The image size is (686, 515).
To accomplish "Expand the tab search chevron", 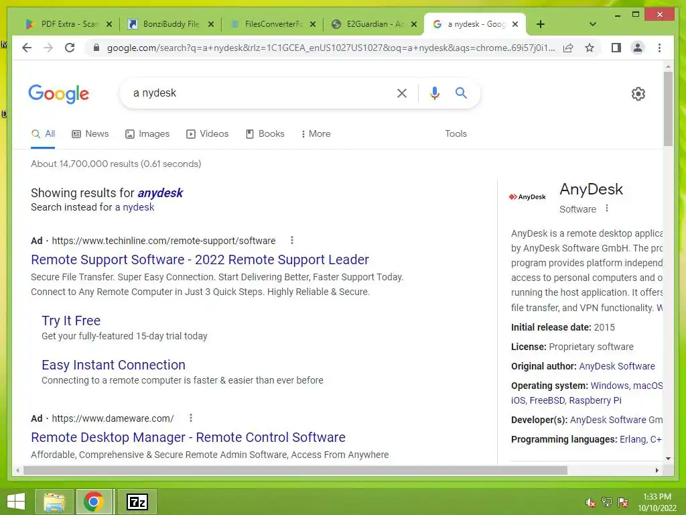I will click(593, 24).
